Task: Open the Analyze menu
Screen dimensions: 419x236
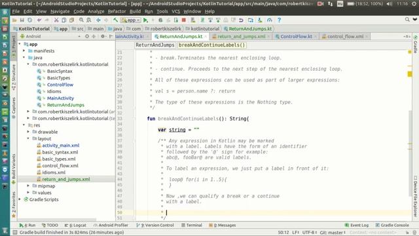Action: [x=96, y=12]
